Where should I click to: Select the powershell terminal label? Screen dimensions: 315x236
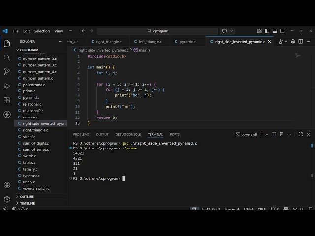click(246, 134)
